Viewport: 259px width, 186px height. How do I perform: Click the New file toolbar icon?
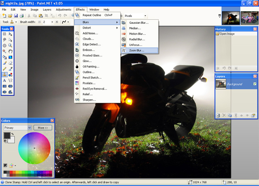coord(4,16)
